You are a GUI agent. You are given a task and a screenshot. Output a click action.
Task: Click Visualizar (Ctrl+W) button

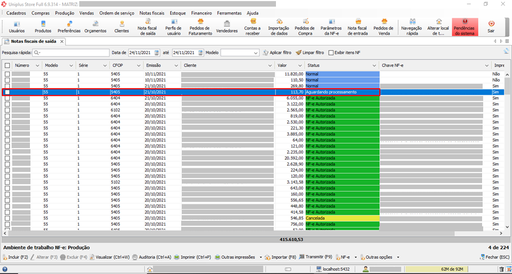[109, 257]
